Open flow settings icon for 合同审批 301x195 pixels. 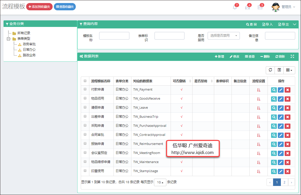click(258, 135)
